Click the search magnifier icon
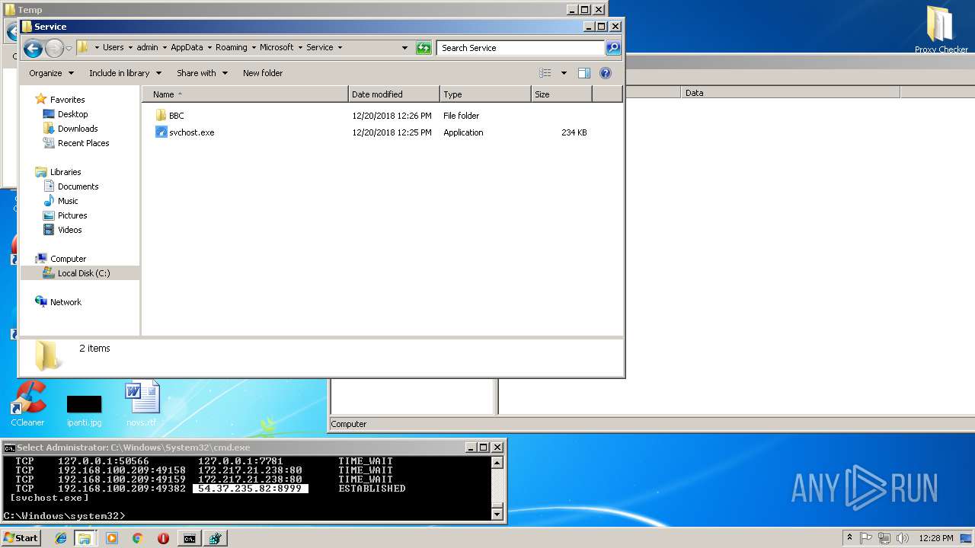Image resolution: width=975 pixels, height=548 pixels. point(612,48)
